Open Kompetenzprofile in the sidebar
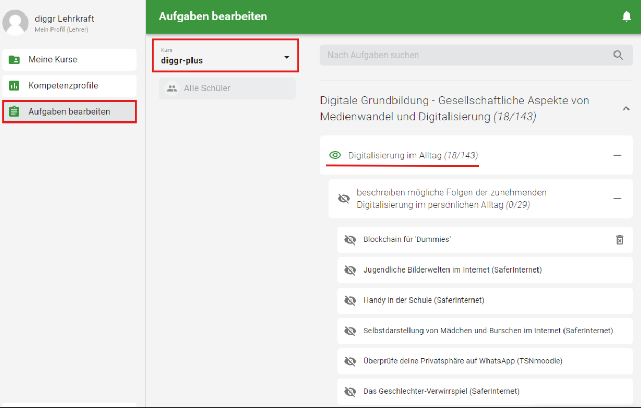 [69, 86]
